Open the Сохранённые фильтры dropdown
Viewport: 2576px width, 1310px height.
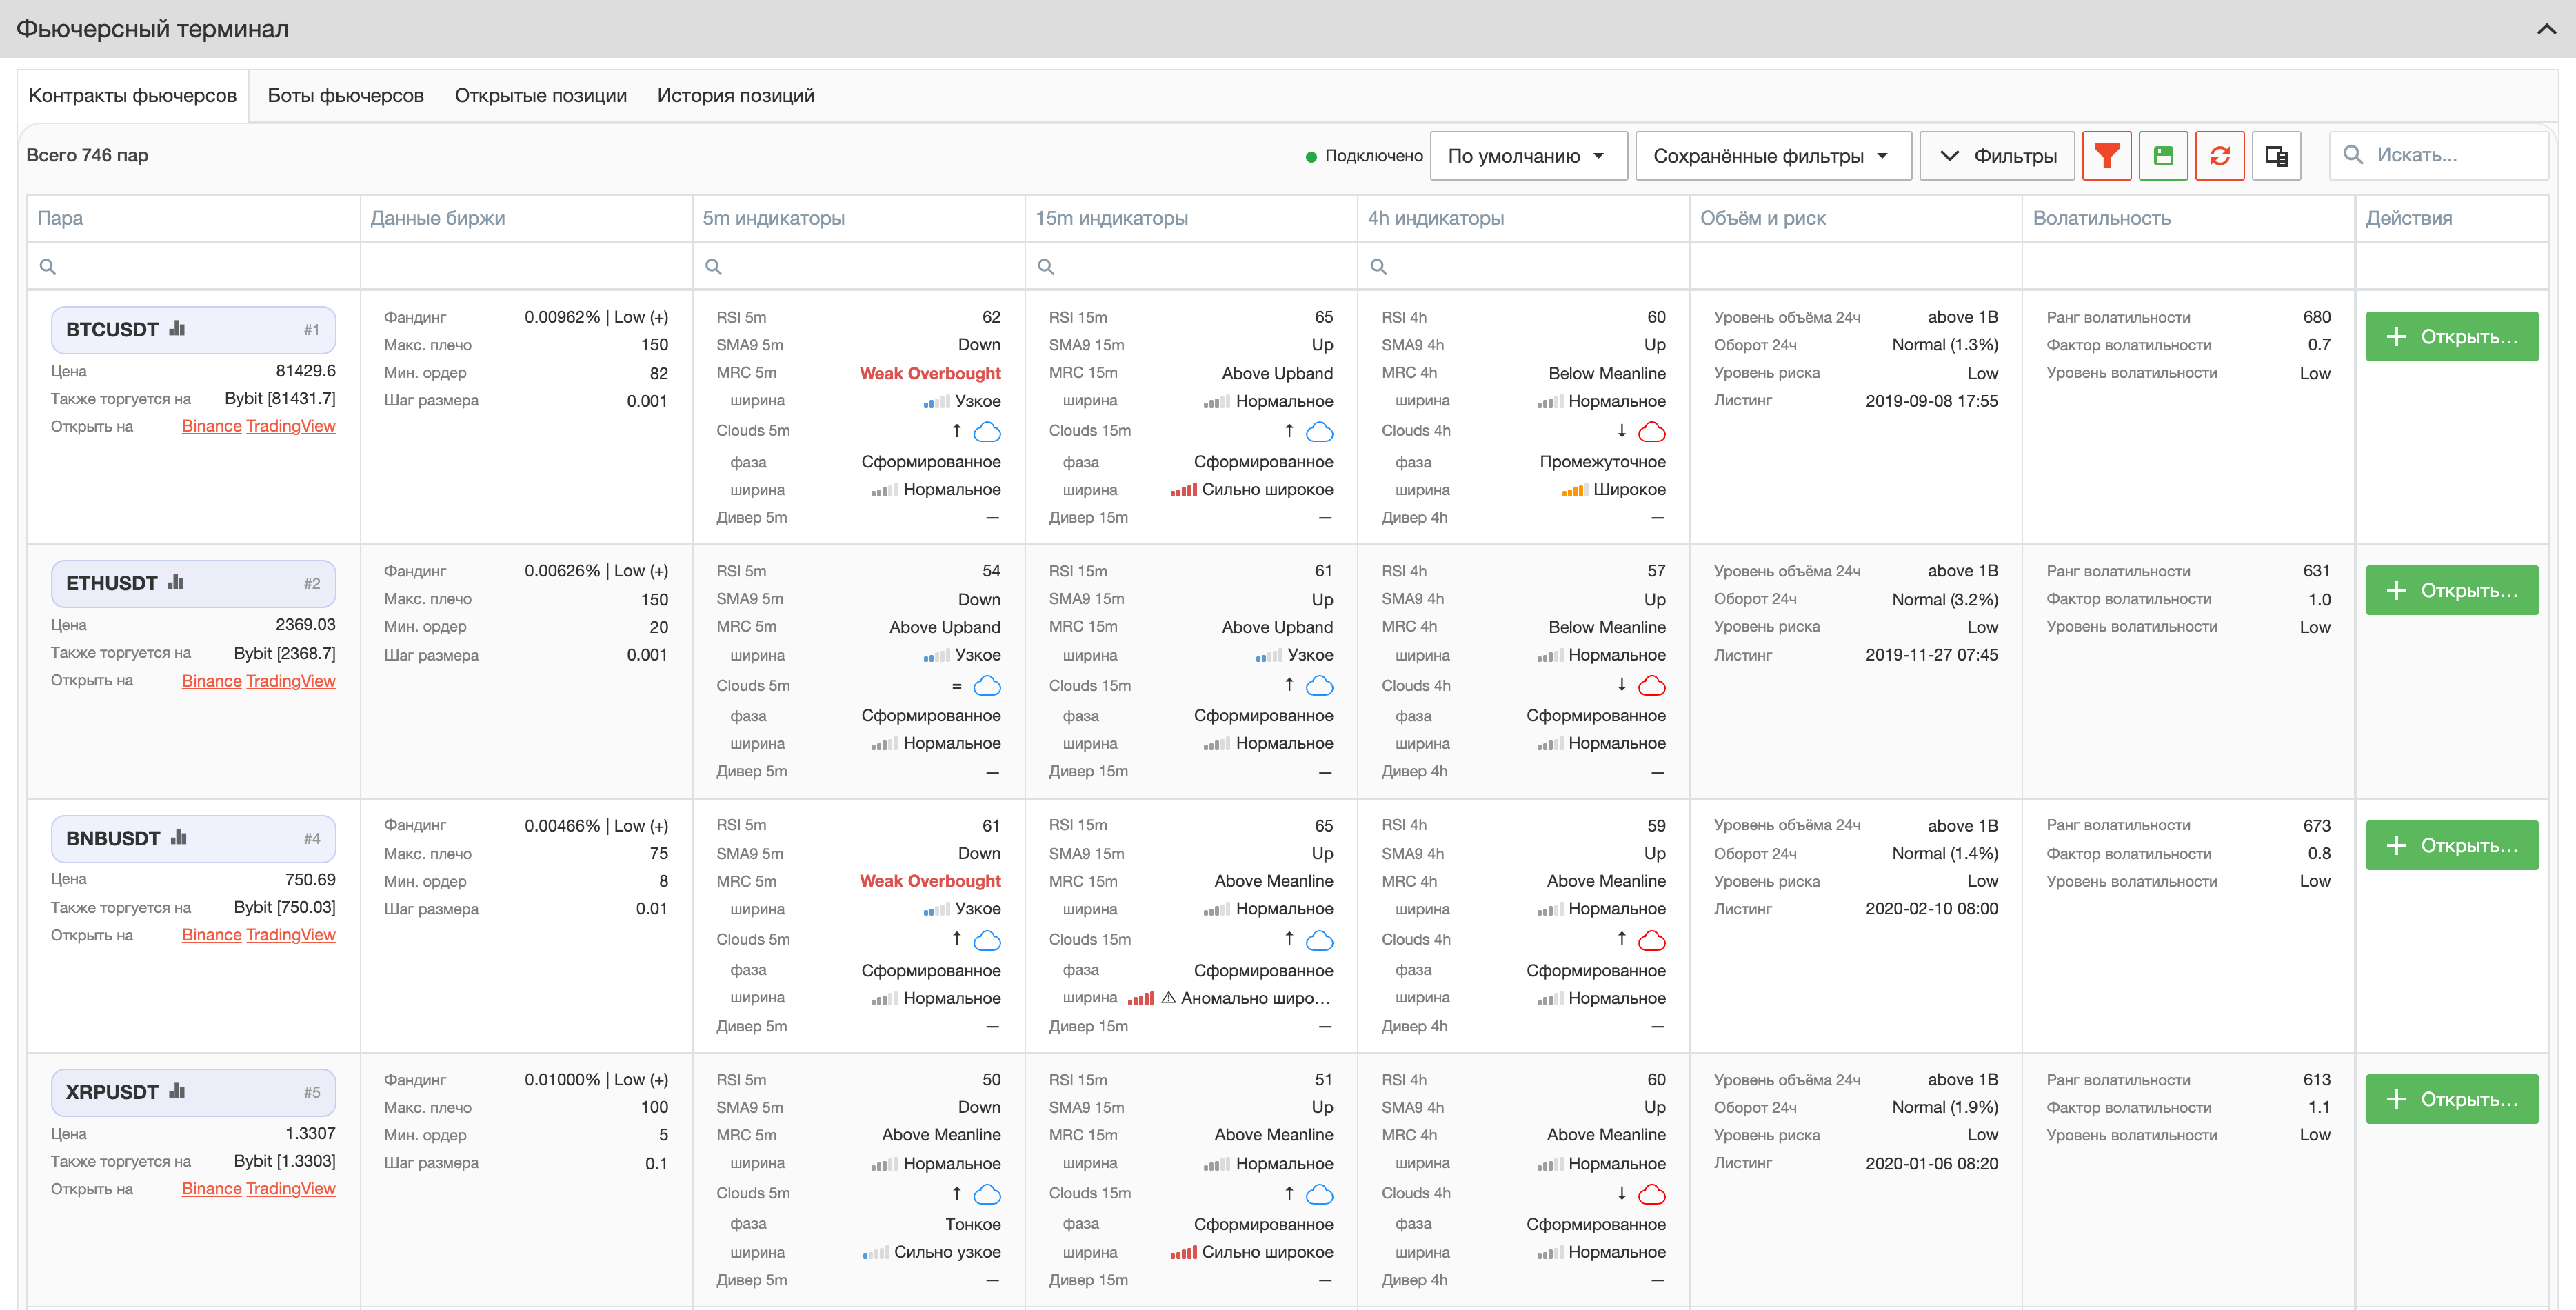(1773, 156)
